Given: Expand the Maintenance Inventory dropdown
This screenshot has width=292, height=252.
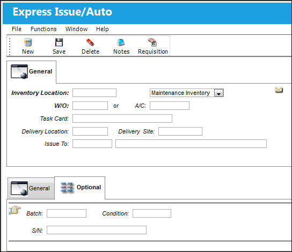Looking at the screenshot, I should [218, 93].
